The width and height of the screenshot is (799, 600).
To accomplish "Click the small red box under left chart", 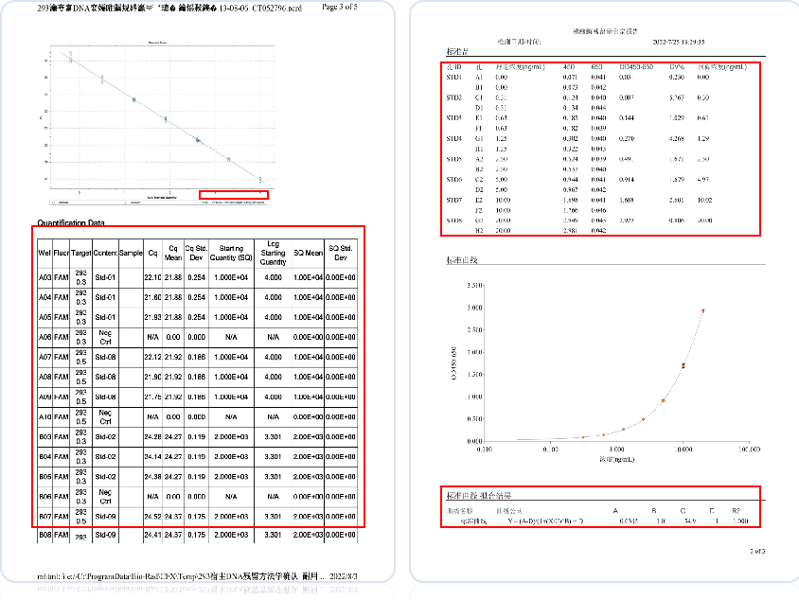I will click(233, 195).
